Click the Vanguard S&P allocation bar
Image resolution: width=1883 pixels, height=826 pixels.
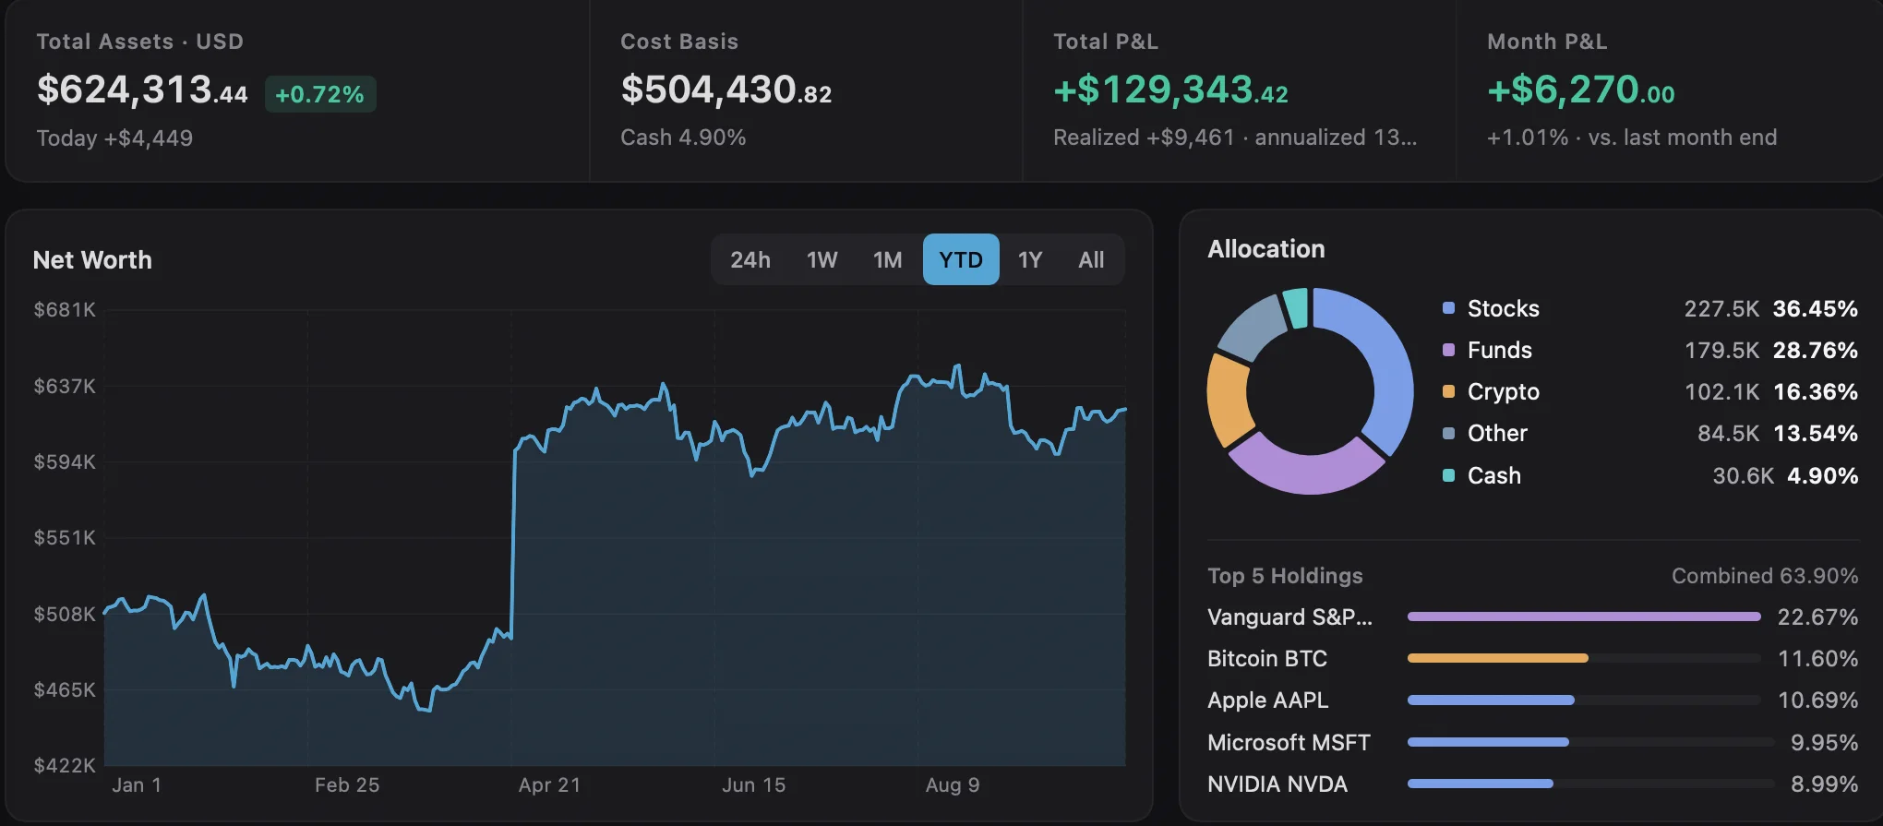pyautogui.click(x=1584, y=617)
